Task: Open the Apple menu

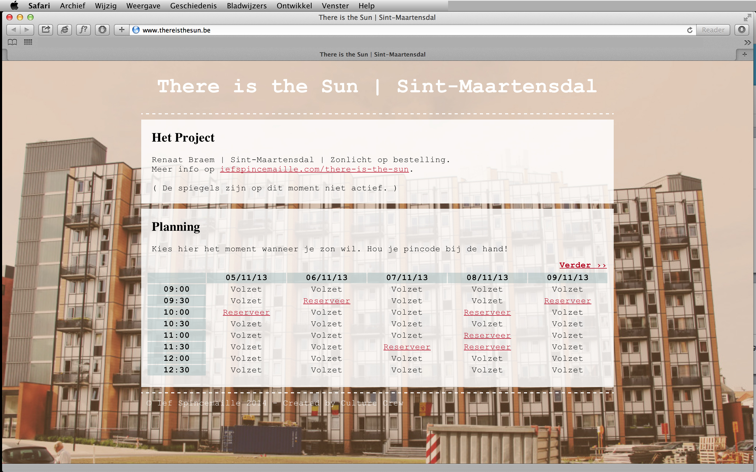Action: click(14, 6)
